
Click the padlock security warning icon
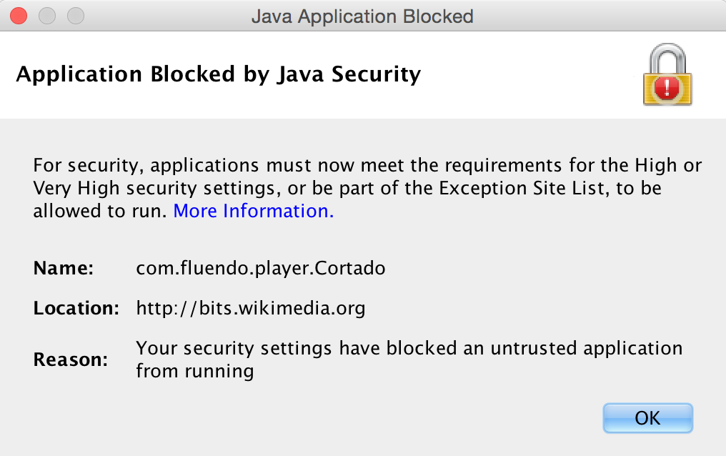coord(667,76)
